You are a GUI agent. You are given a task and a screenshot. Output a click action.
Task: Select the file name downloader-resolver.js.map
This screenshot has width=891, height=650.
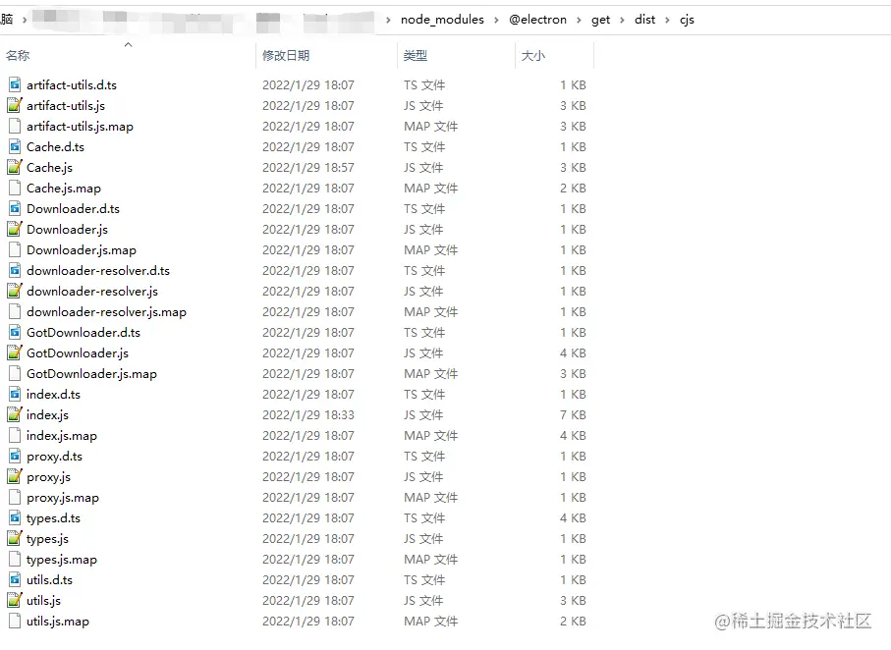pos(106,312)
